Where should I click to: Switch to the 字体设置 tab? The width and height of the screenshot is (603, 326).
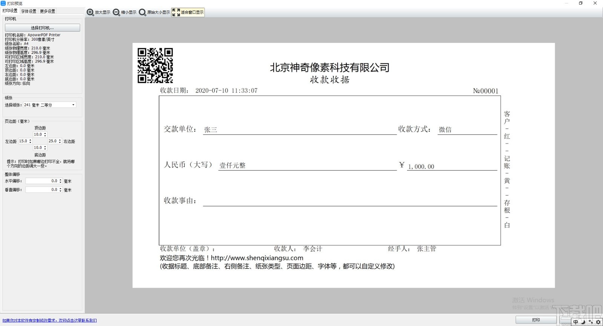click(29, 11)
